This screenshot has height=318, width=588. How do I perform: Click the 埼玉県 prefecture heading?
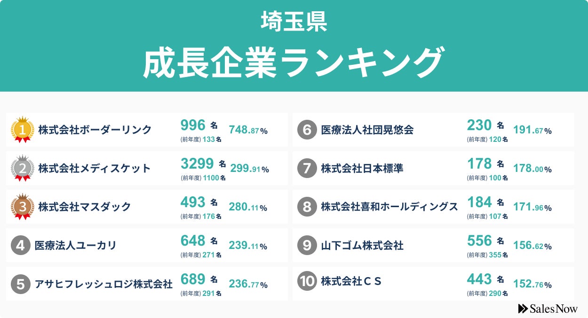click(294, 22)
